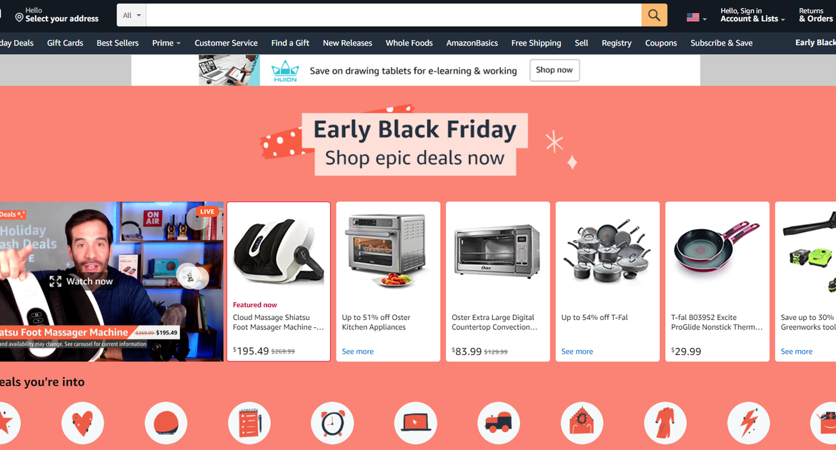Open the US flag language dropdown
The image size is (836, 450).
[697, 18]
